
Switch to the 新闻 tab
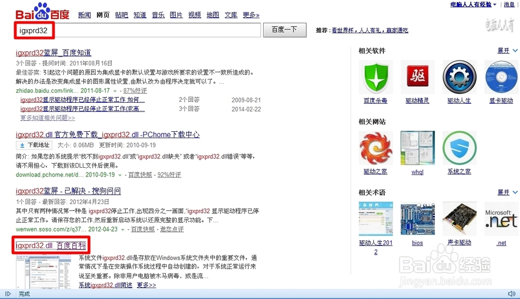point(85,15)
